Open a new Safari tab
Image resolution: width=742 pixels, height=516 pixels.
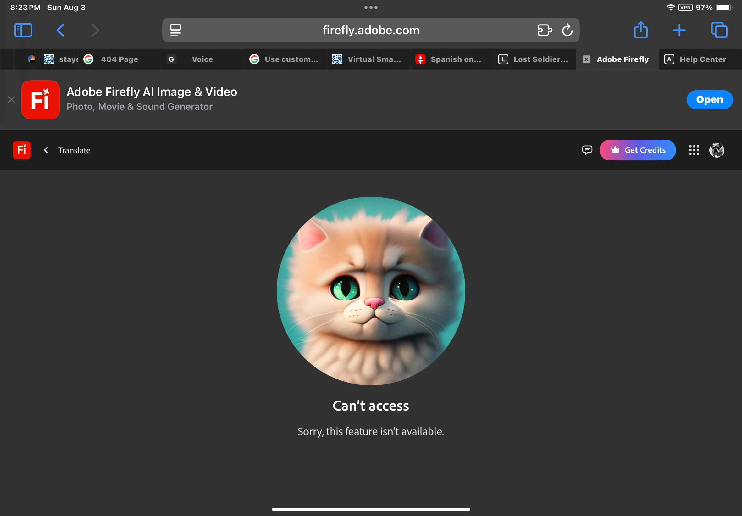coord(679,30)
